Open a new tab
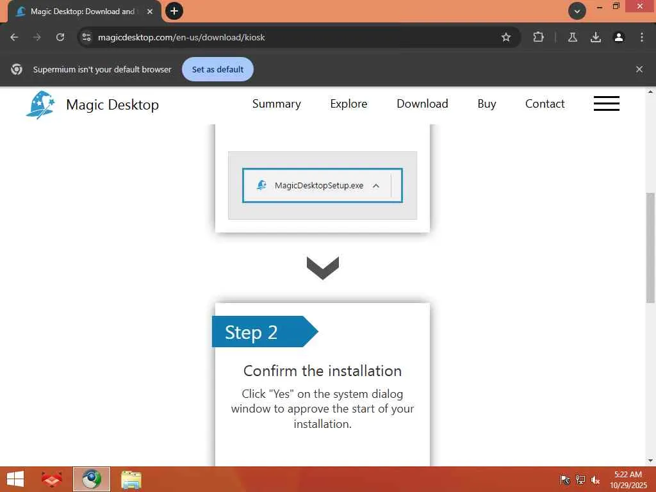This screenshot has width=656, height=492. [x=174, y=11]
